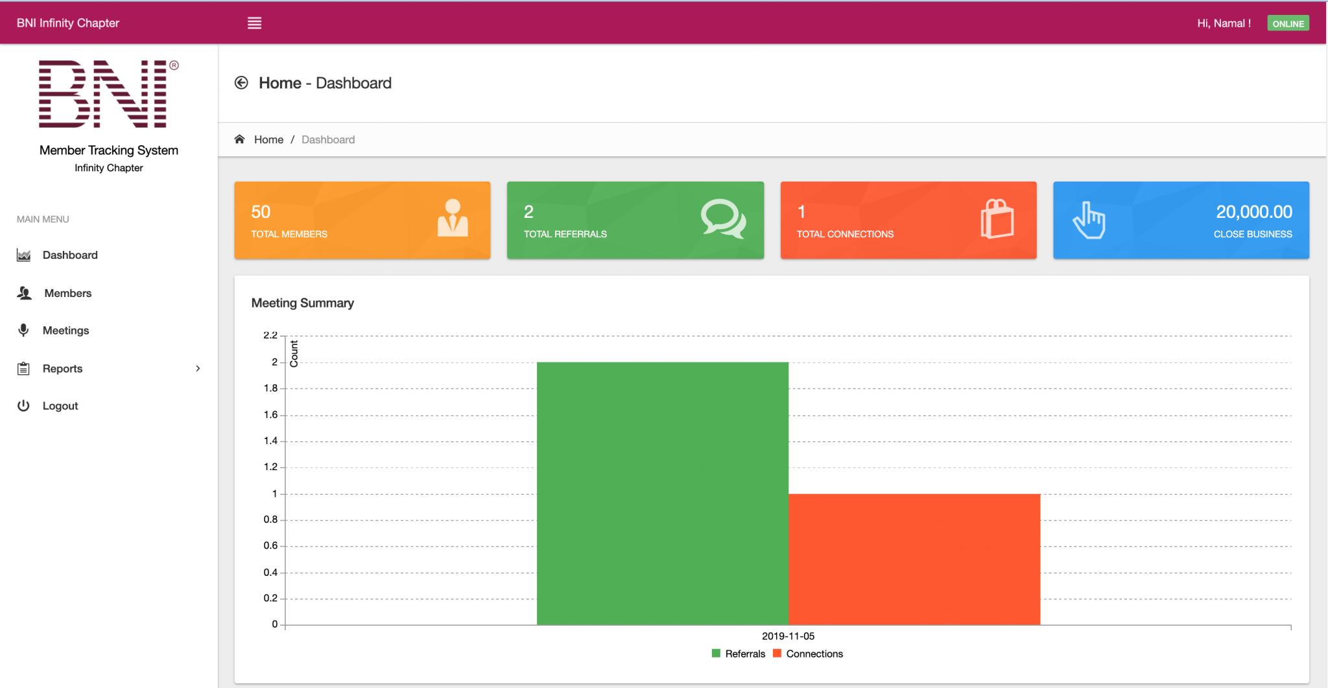Click the Home breadcrumb link
Viewport: 1328px width, 688px height.
[x=268, y=139]
